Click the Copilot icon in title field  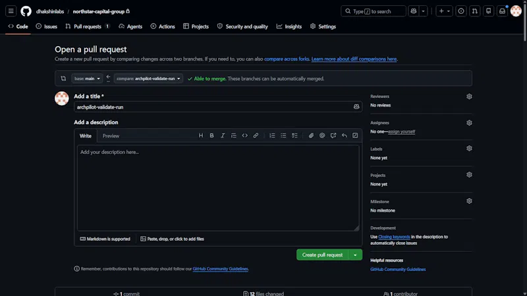[x=356, y=107]
